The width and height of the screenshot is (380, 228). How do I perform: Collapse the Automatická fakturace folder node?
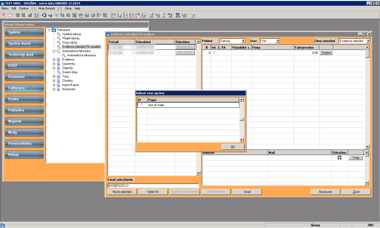[x=54, y=51]
